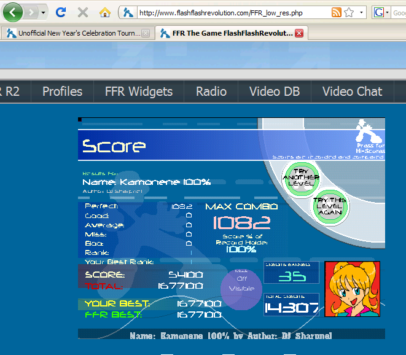
Task: Click the orange RSS feed icon
Action: [x=336, y=12]
